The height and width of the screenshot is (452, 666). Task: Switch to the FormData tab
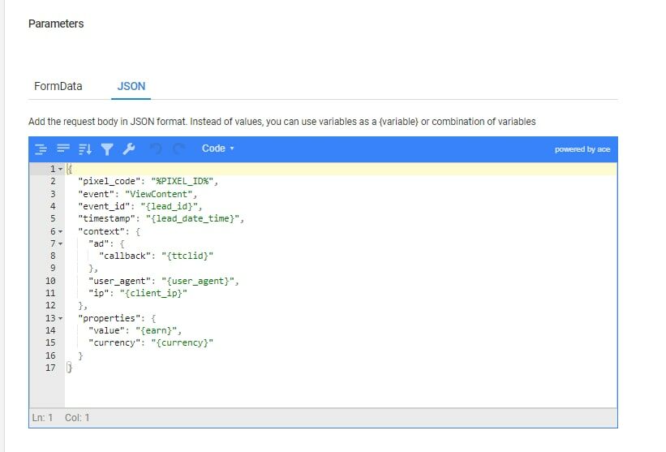pyautogui.click(x=58, y=86)
